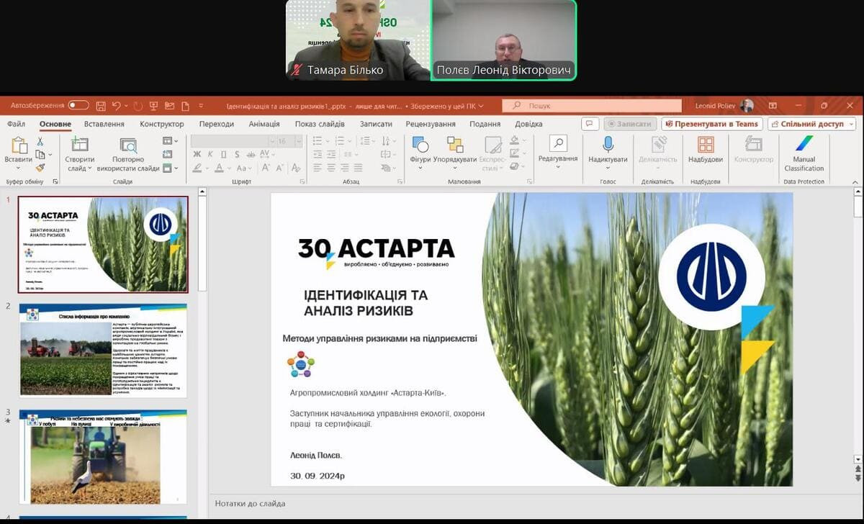
Task: Click the Презентувати в Teams button
Action: (711, 124)
